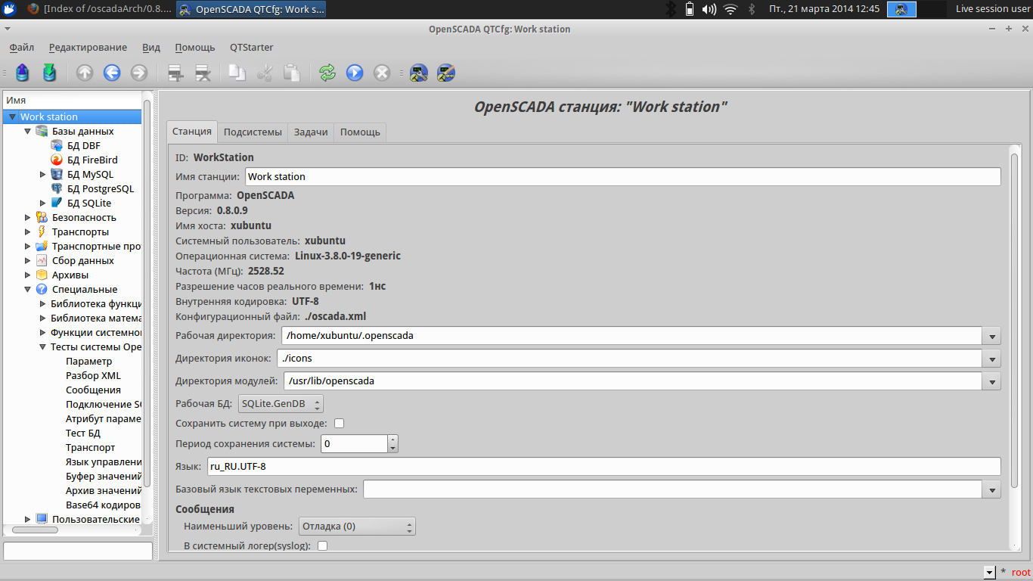Start the periodic update play icon

[x=355, y=73]
